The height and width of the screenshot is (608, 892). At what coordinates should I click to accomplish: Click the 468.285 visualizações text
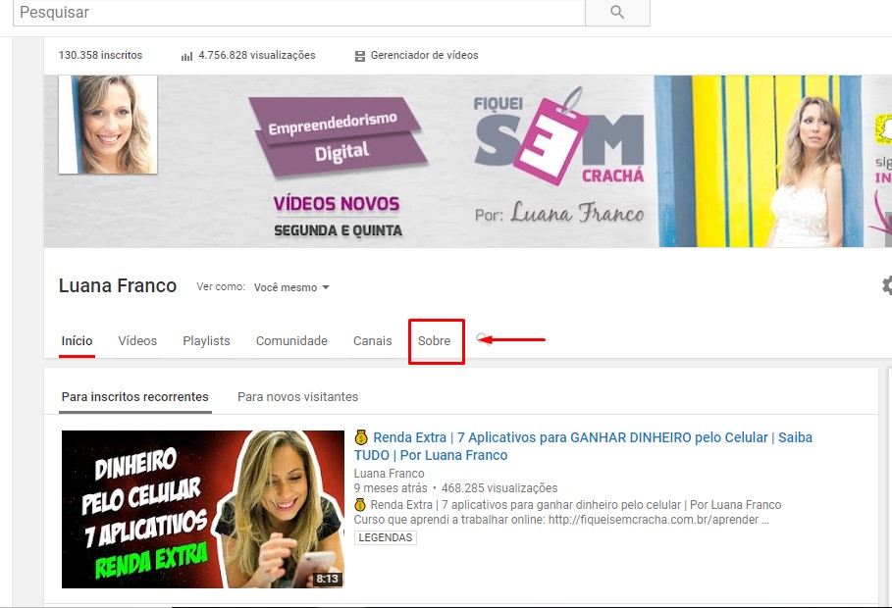[x=499, y=488]
